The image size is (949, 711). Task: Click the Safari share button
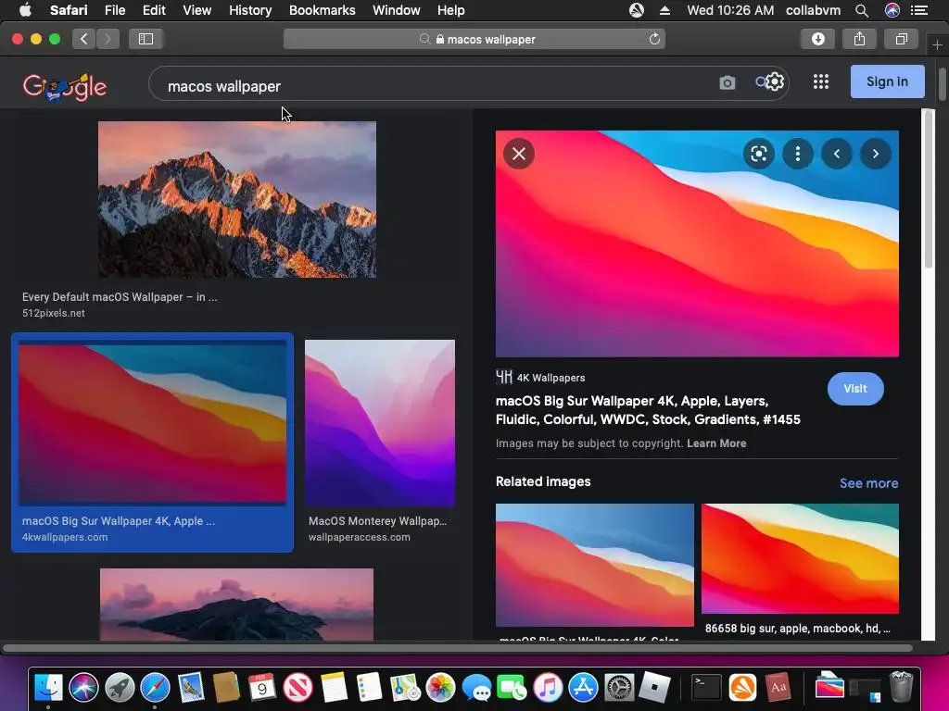click(x=859, y=39)
